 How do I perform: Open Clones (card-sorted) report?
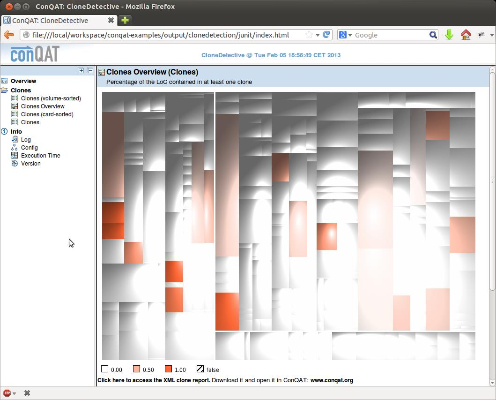point(47,114)
